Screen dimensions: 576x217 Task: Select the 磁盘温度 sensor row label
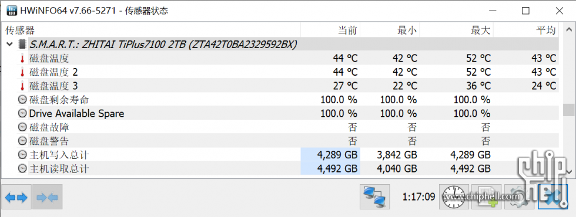[x=49, y=58]
